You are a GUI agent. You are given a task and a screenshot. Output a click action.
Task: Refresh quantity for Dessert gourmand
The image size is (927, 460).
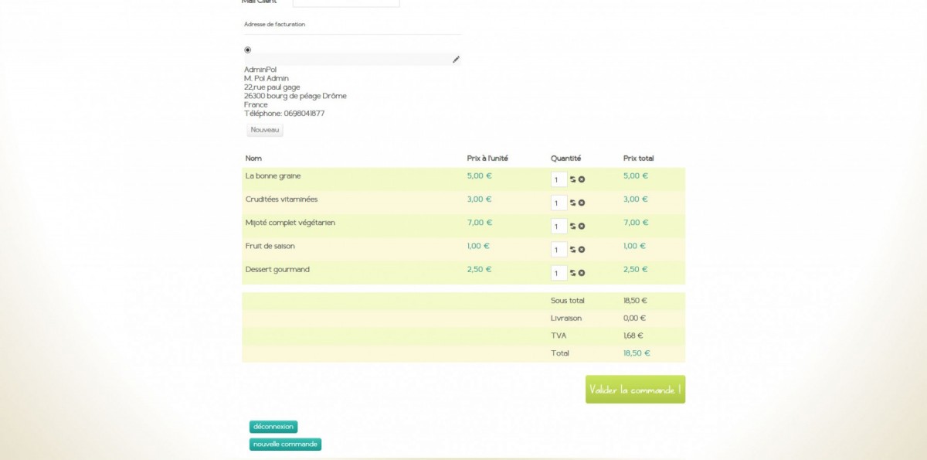573,273
